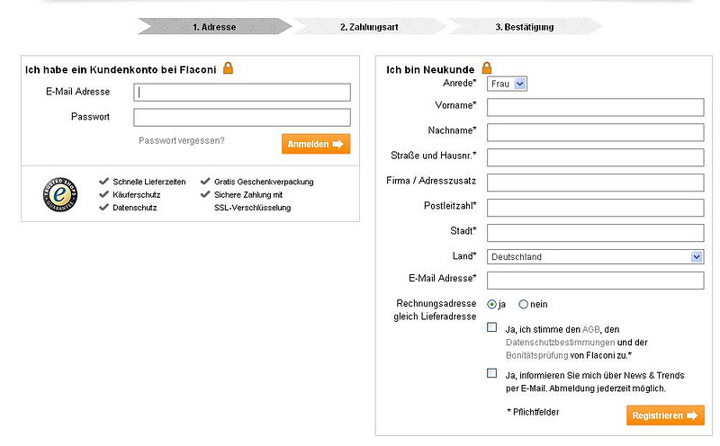
Task: Click the checkmark next to Datenschutz
Action: [104, 208]
